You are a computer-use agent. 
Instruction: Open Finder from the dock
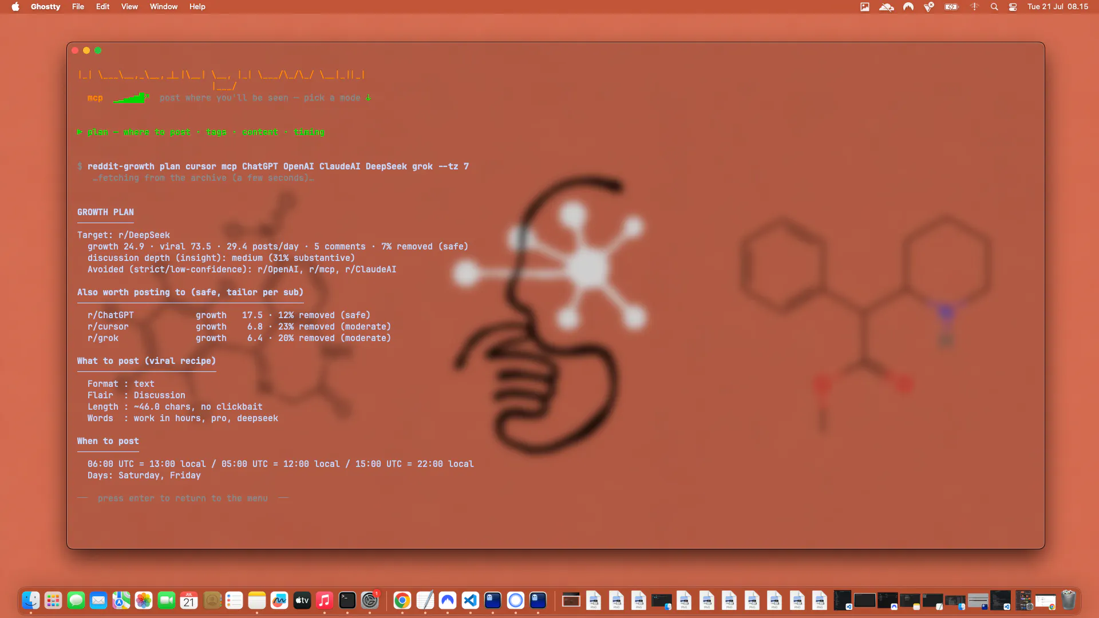pyautogui.click(x=31, y=600)
